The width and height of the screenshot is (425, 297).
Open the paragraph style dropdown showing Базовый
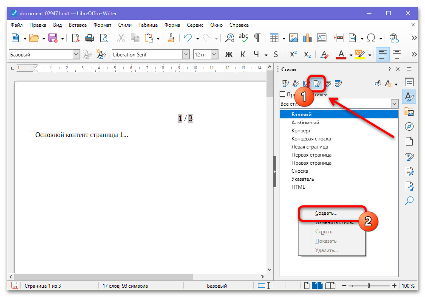(x=76, y=55)
